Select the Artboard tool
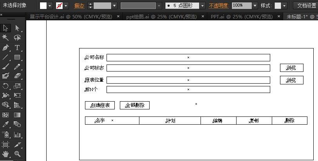 click(x=5, y=145)
